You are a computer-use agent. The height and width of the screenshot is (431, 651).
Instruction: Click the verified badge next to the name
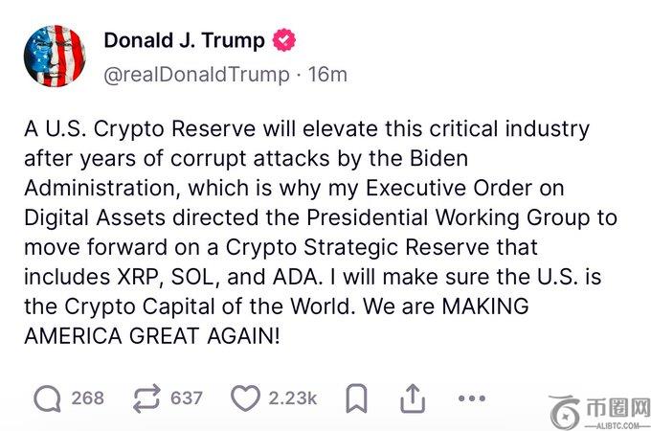285,41
